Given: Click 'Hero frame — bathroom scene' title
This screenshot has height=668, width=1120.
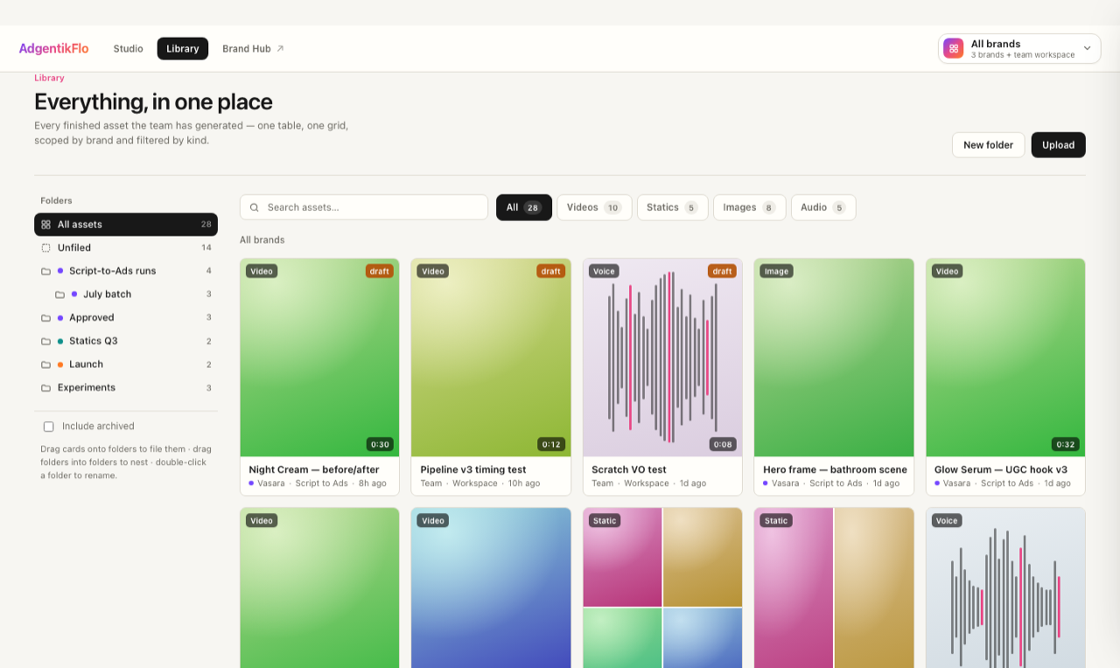Looking at the screenshot, I should pos(835,470).
